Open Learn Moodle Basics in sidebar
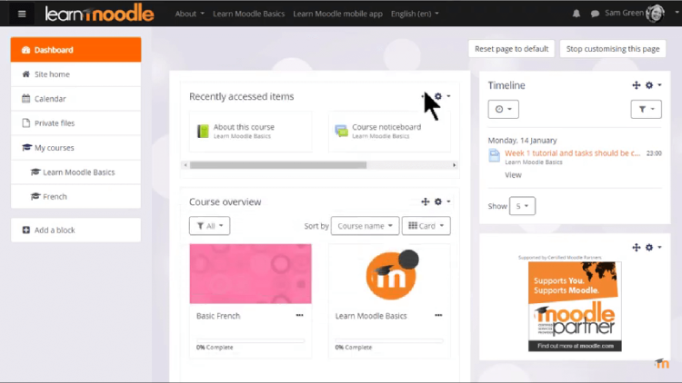 coord(75,172)
